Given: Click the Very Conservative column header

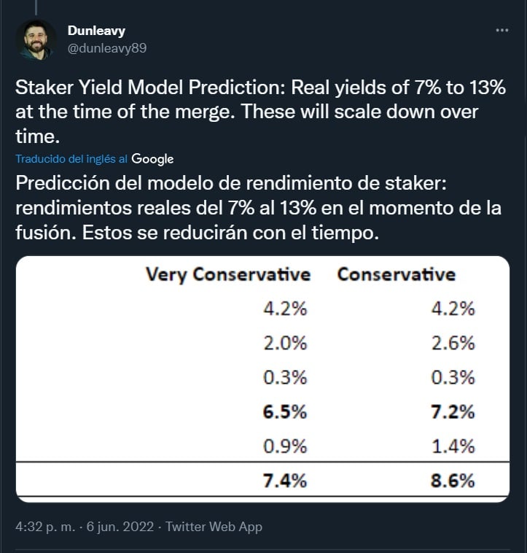Looking at the screenshot, I should tap(228, 274).
